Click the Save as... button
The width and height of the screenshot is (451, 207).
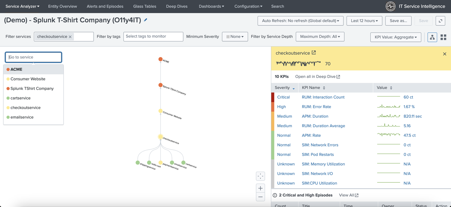(398, 21)
